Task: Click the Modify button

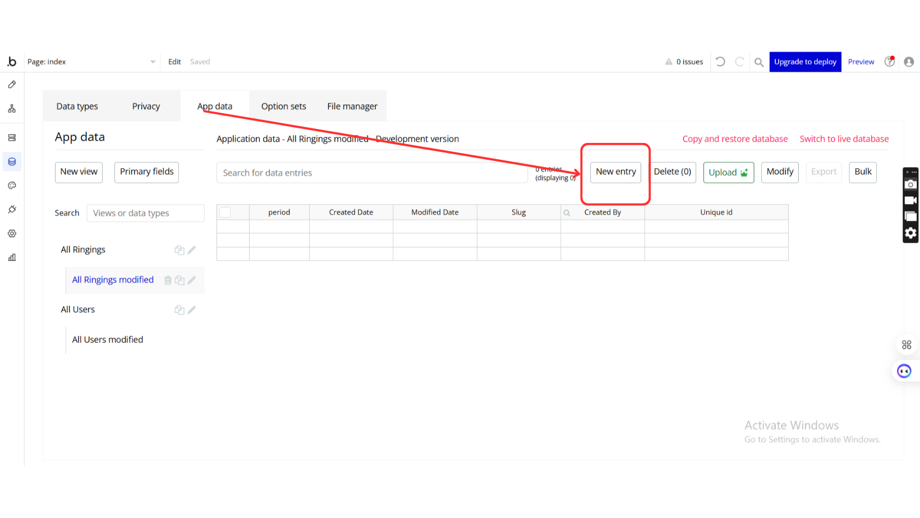Action: 780,172
